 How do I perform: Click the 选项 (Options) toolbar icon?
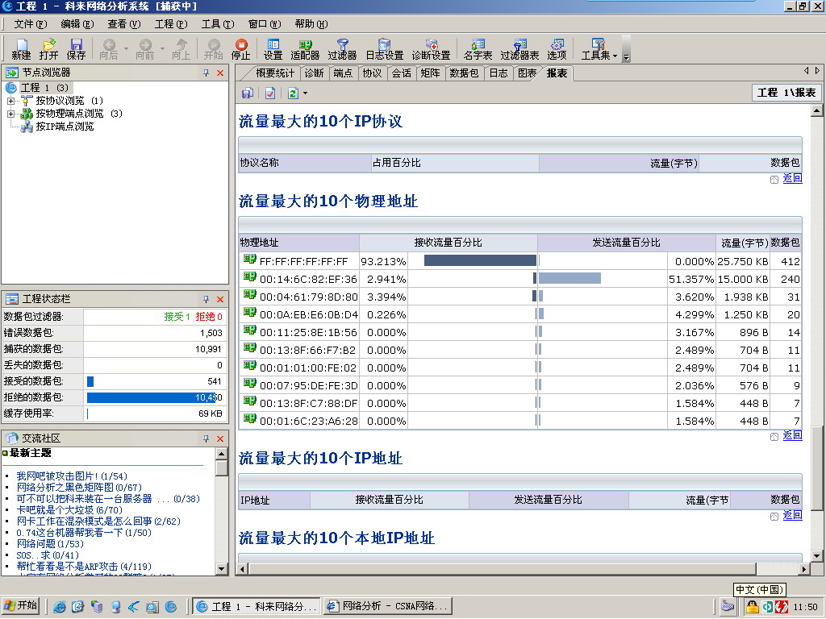[x=557, y=49]
